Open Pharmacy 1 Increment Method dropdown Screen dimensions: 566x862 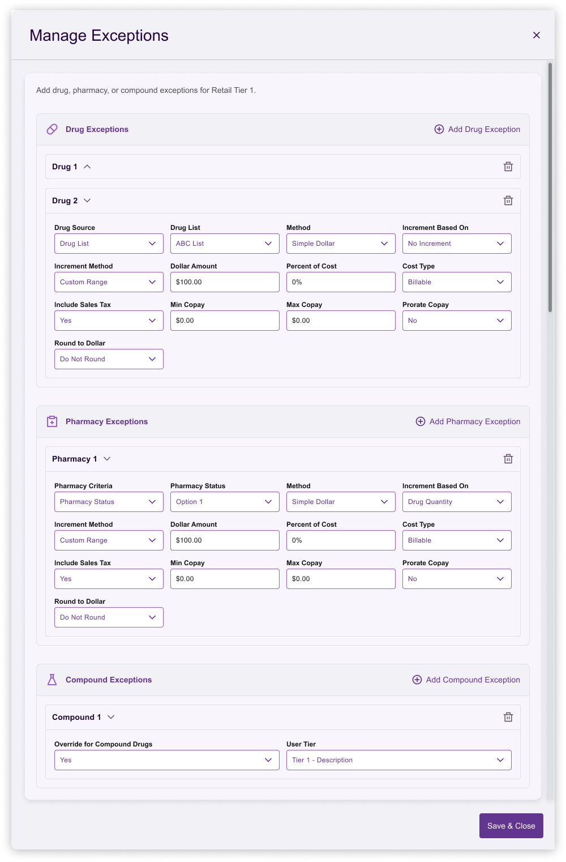tap(109, 540)
